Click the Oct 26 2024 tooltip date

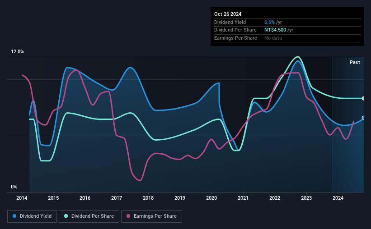(x=228, y=14)
